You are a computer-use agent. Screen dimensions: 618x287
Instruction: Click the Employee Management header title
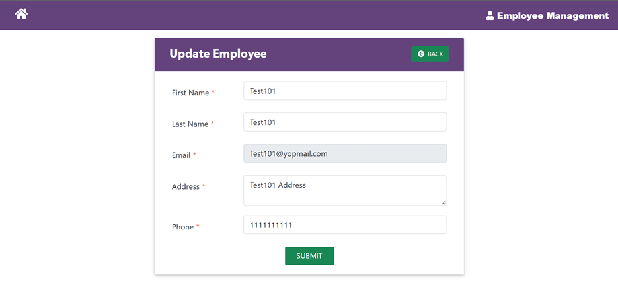click(x=553, y=15)
